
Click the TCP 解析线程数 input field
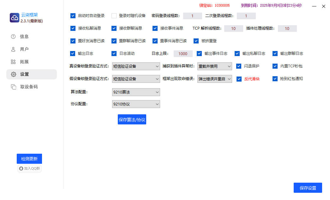233,28
